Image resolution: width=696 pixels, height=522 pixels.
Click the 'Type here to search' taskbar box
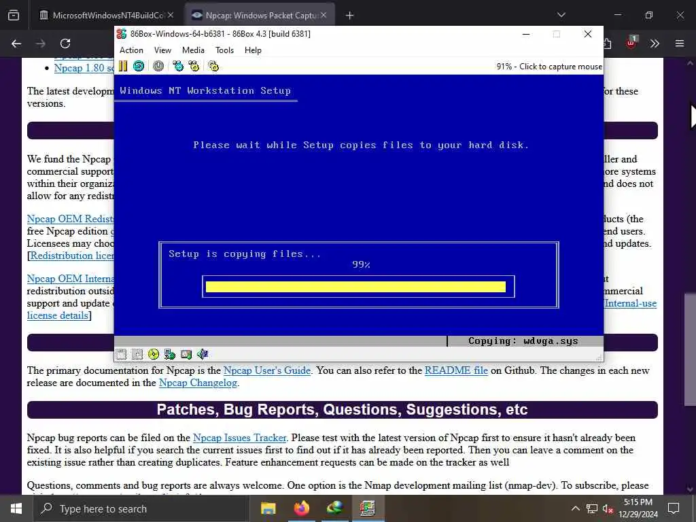(x=141, y=508)
